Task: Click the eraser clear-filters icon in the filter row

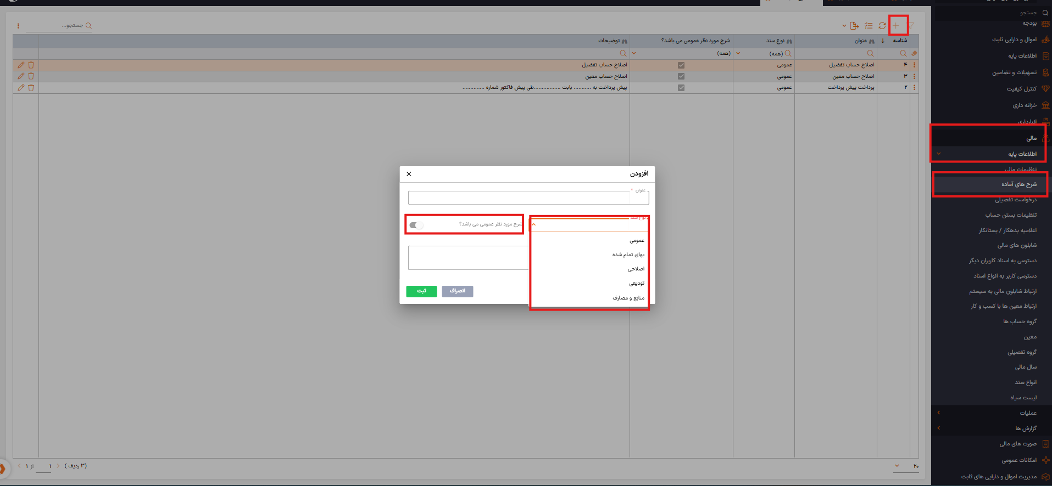Action: click(x=914, y=53)
